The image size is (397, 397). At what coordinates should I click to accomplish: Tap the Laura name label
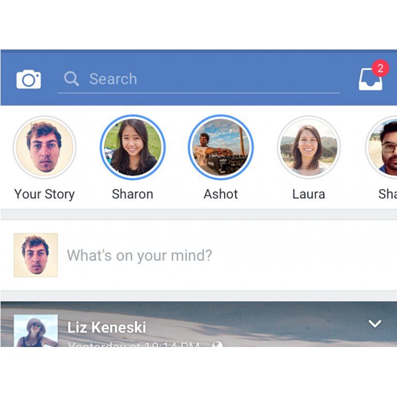point(309,194)
